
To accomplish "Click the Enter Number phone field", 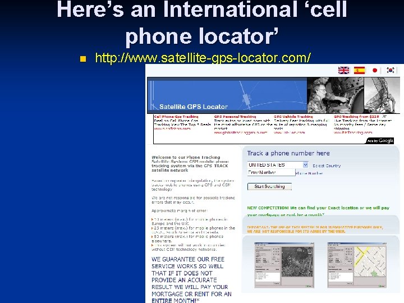I will click(x=271, y=172).
